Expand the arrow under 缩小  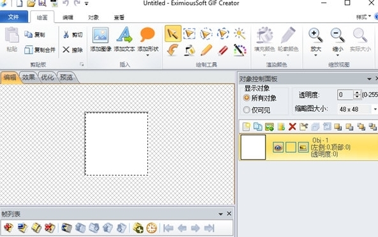(338, 56)
